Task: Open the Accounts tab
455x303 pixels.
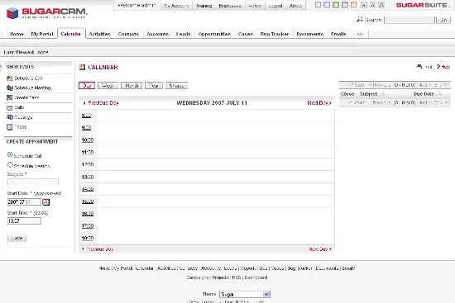Action: [x=157, y=34]
